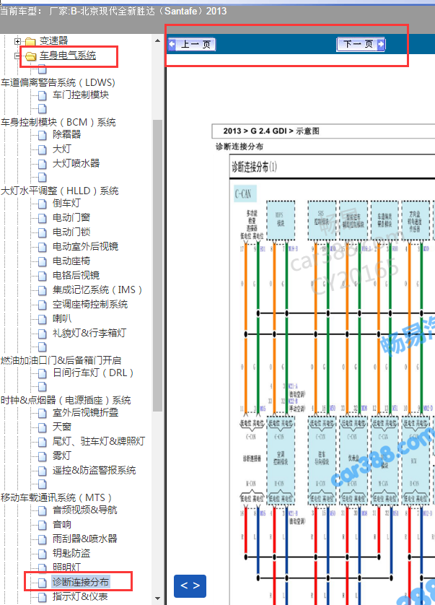Open the 大灯 page
Screen dimensions: 435x605
coord(62,149)
